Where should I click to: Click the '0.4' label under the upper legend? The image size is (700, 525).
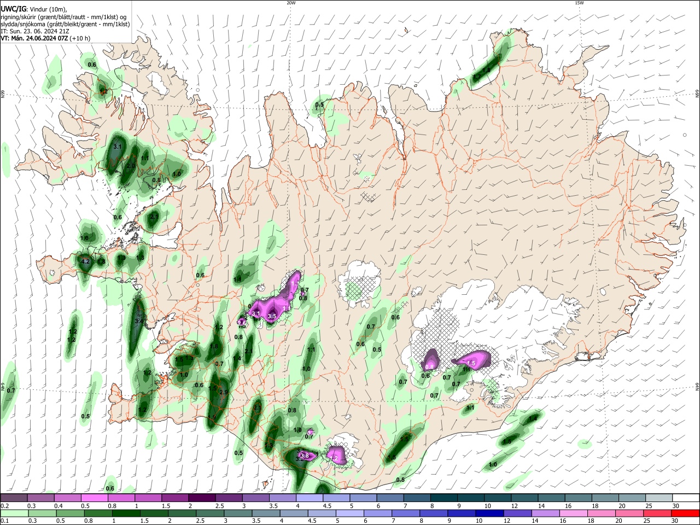point(58,506)
